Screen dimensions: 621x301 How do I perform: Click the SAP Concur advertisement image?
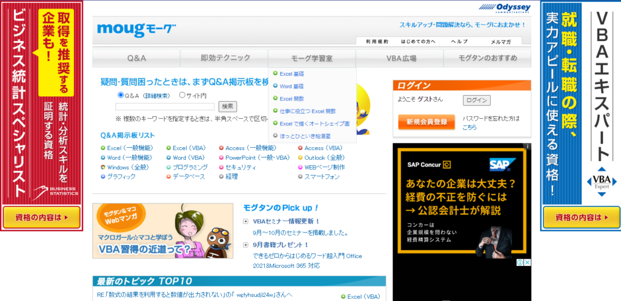pyautogui.click(x=462, y=202)
